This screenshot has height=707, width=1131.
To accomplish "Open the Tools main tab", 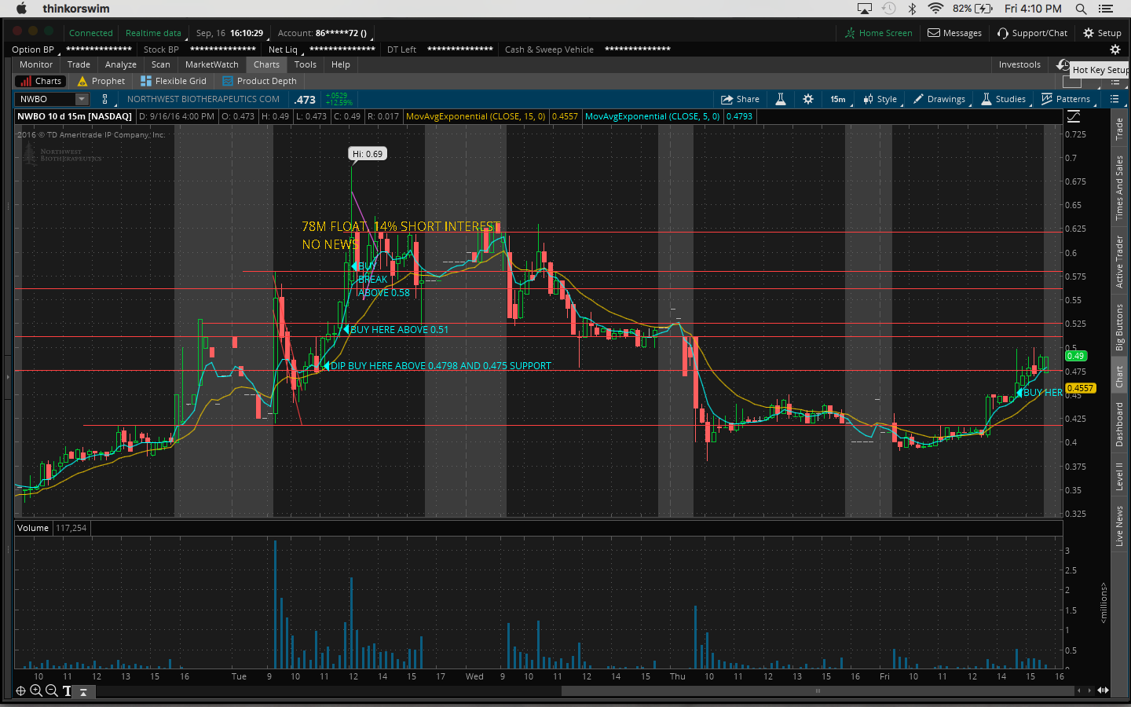I will [x=306, y=64].
